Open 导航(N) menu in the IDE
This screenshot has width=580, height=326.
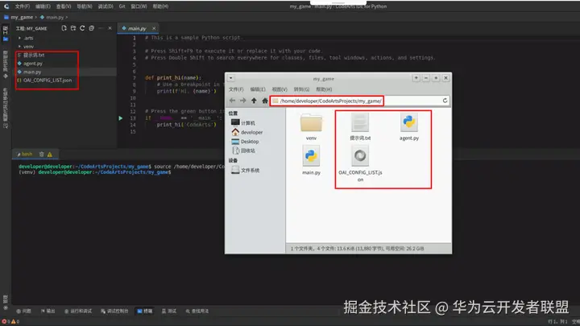coord(85,6)
